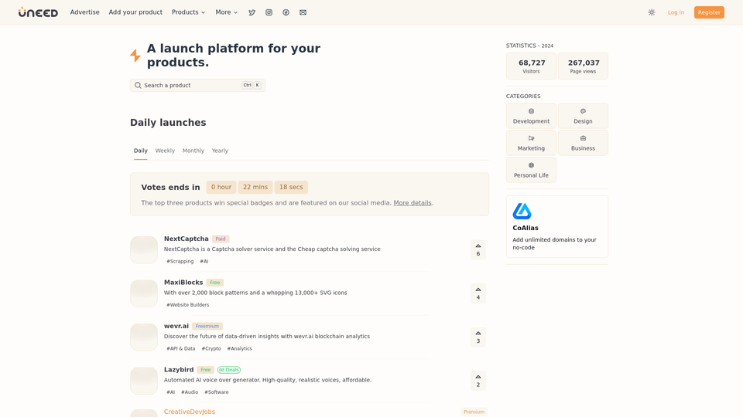Open the wevr.ai product thumbnail
This screenshot has width=743, height=417.
pos(144,337)
